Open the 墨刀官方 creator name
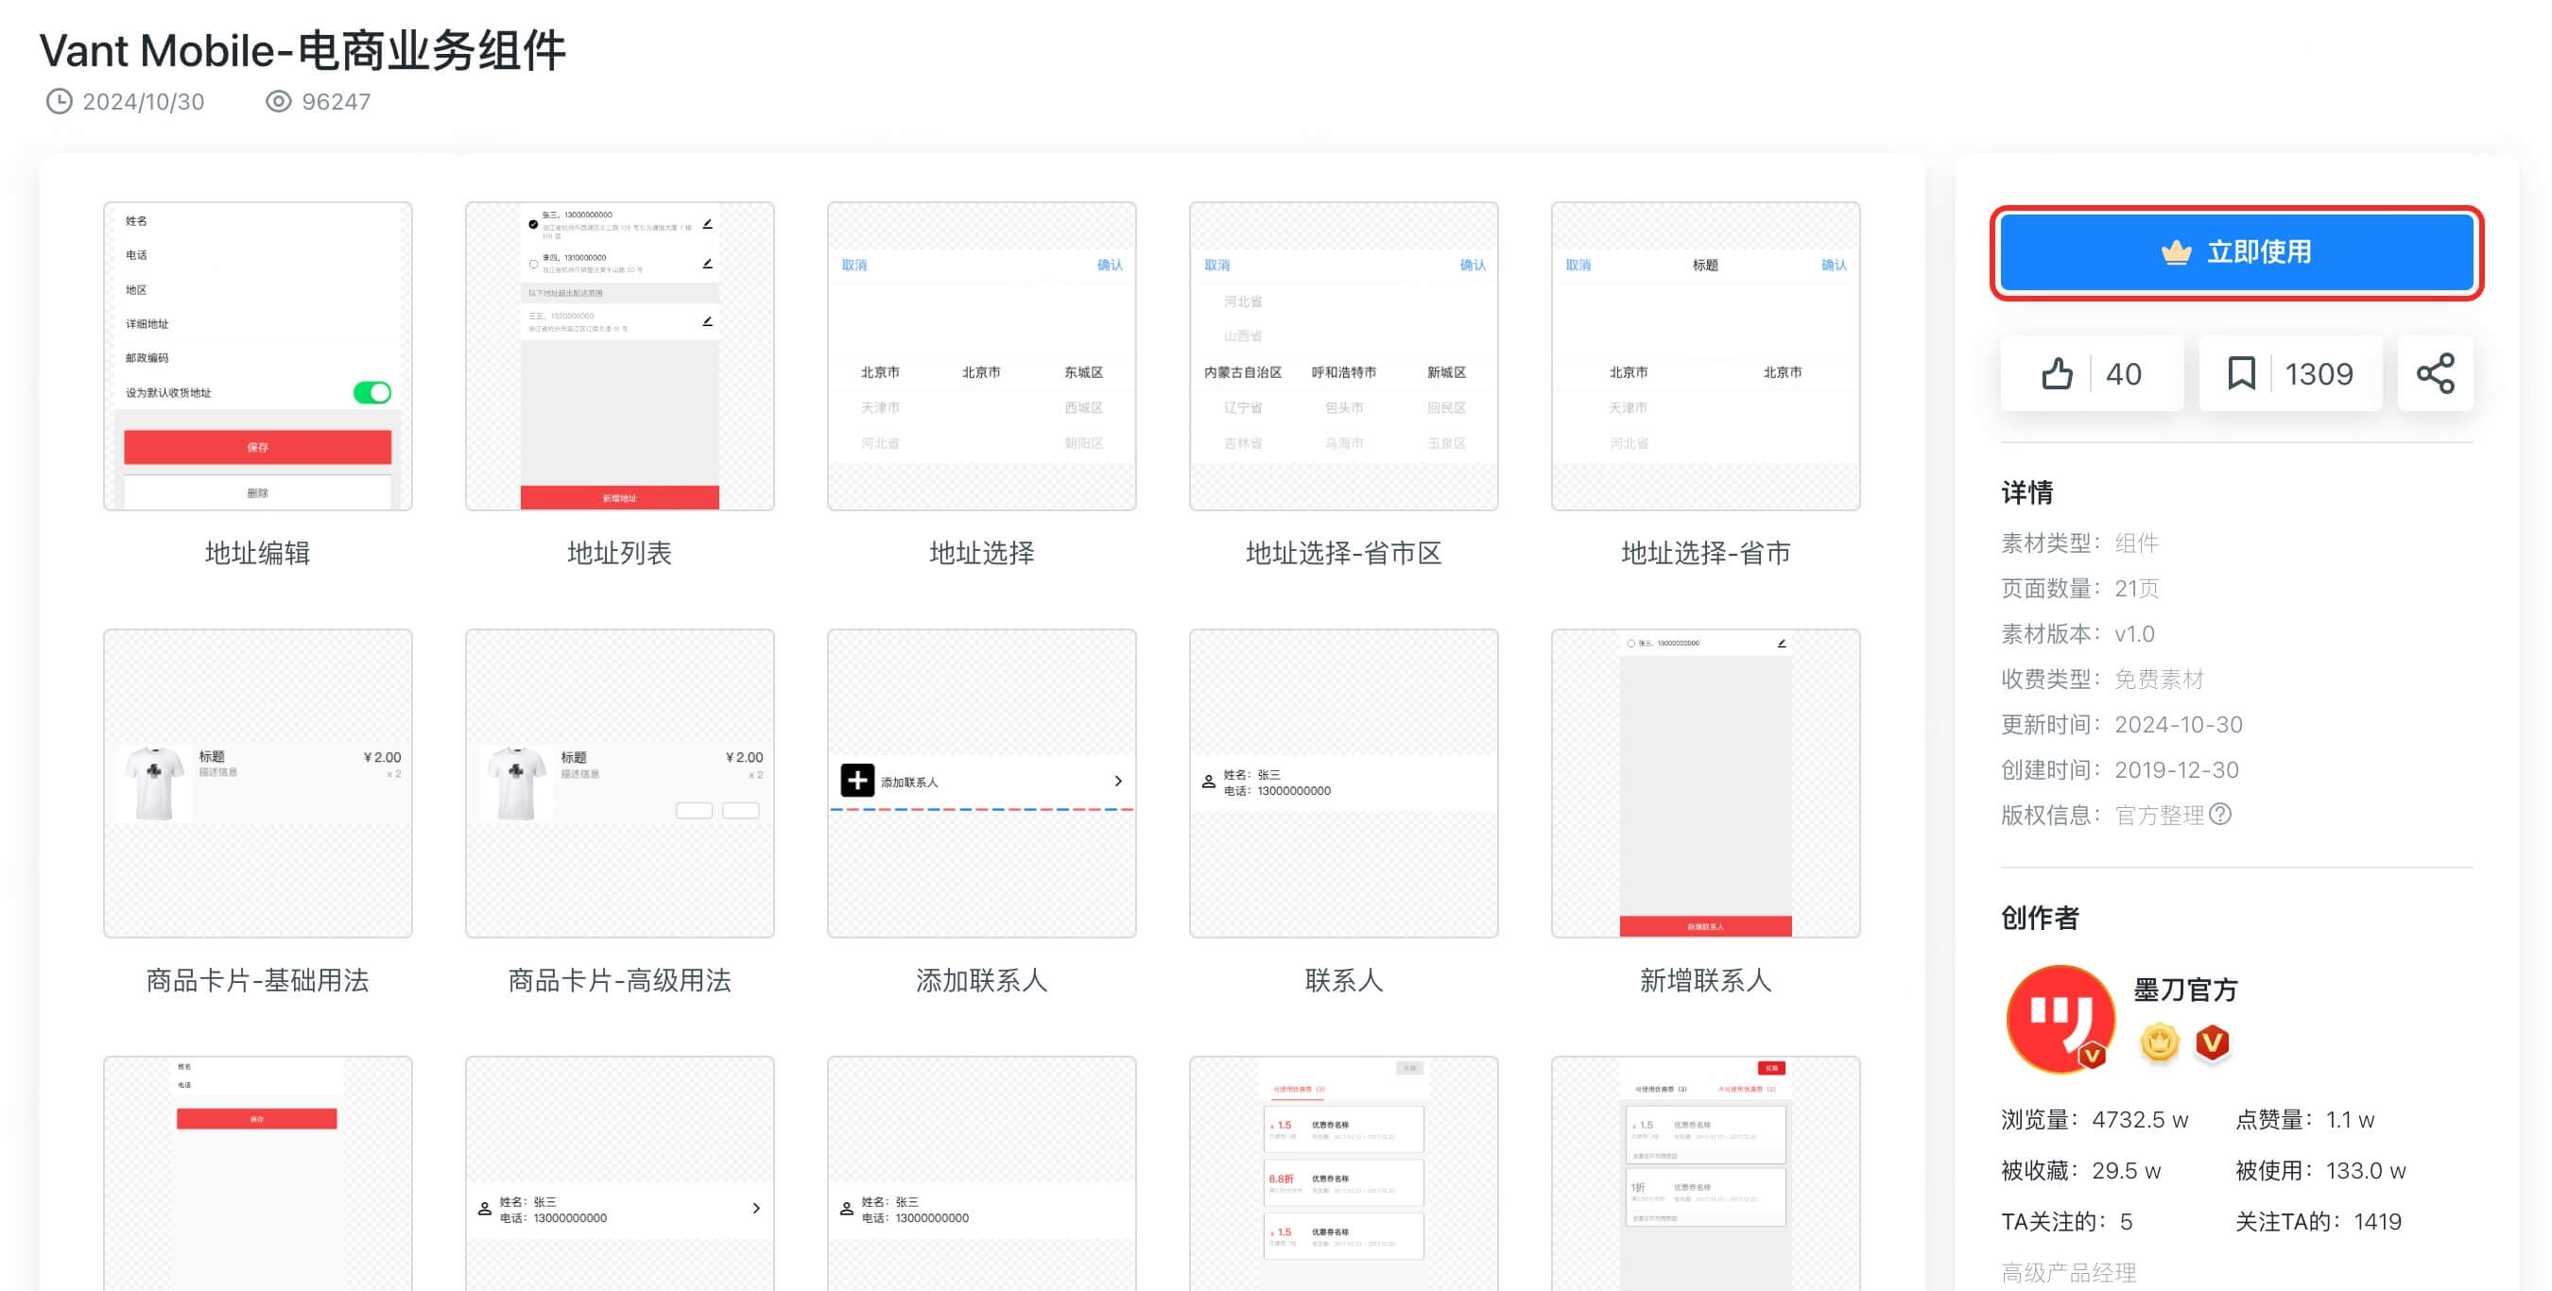 tap(2184, 989)
